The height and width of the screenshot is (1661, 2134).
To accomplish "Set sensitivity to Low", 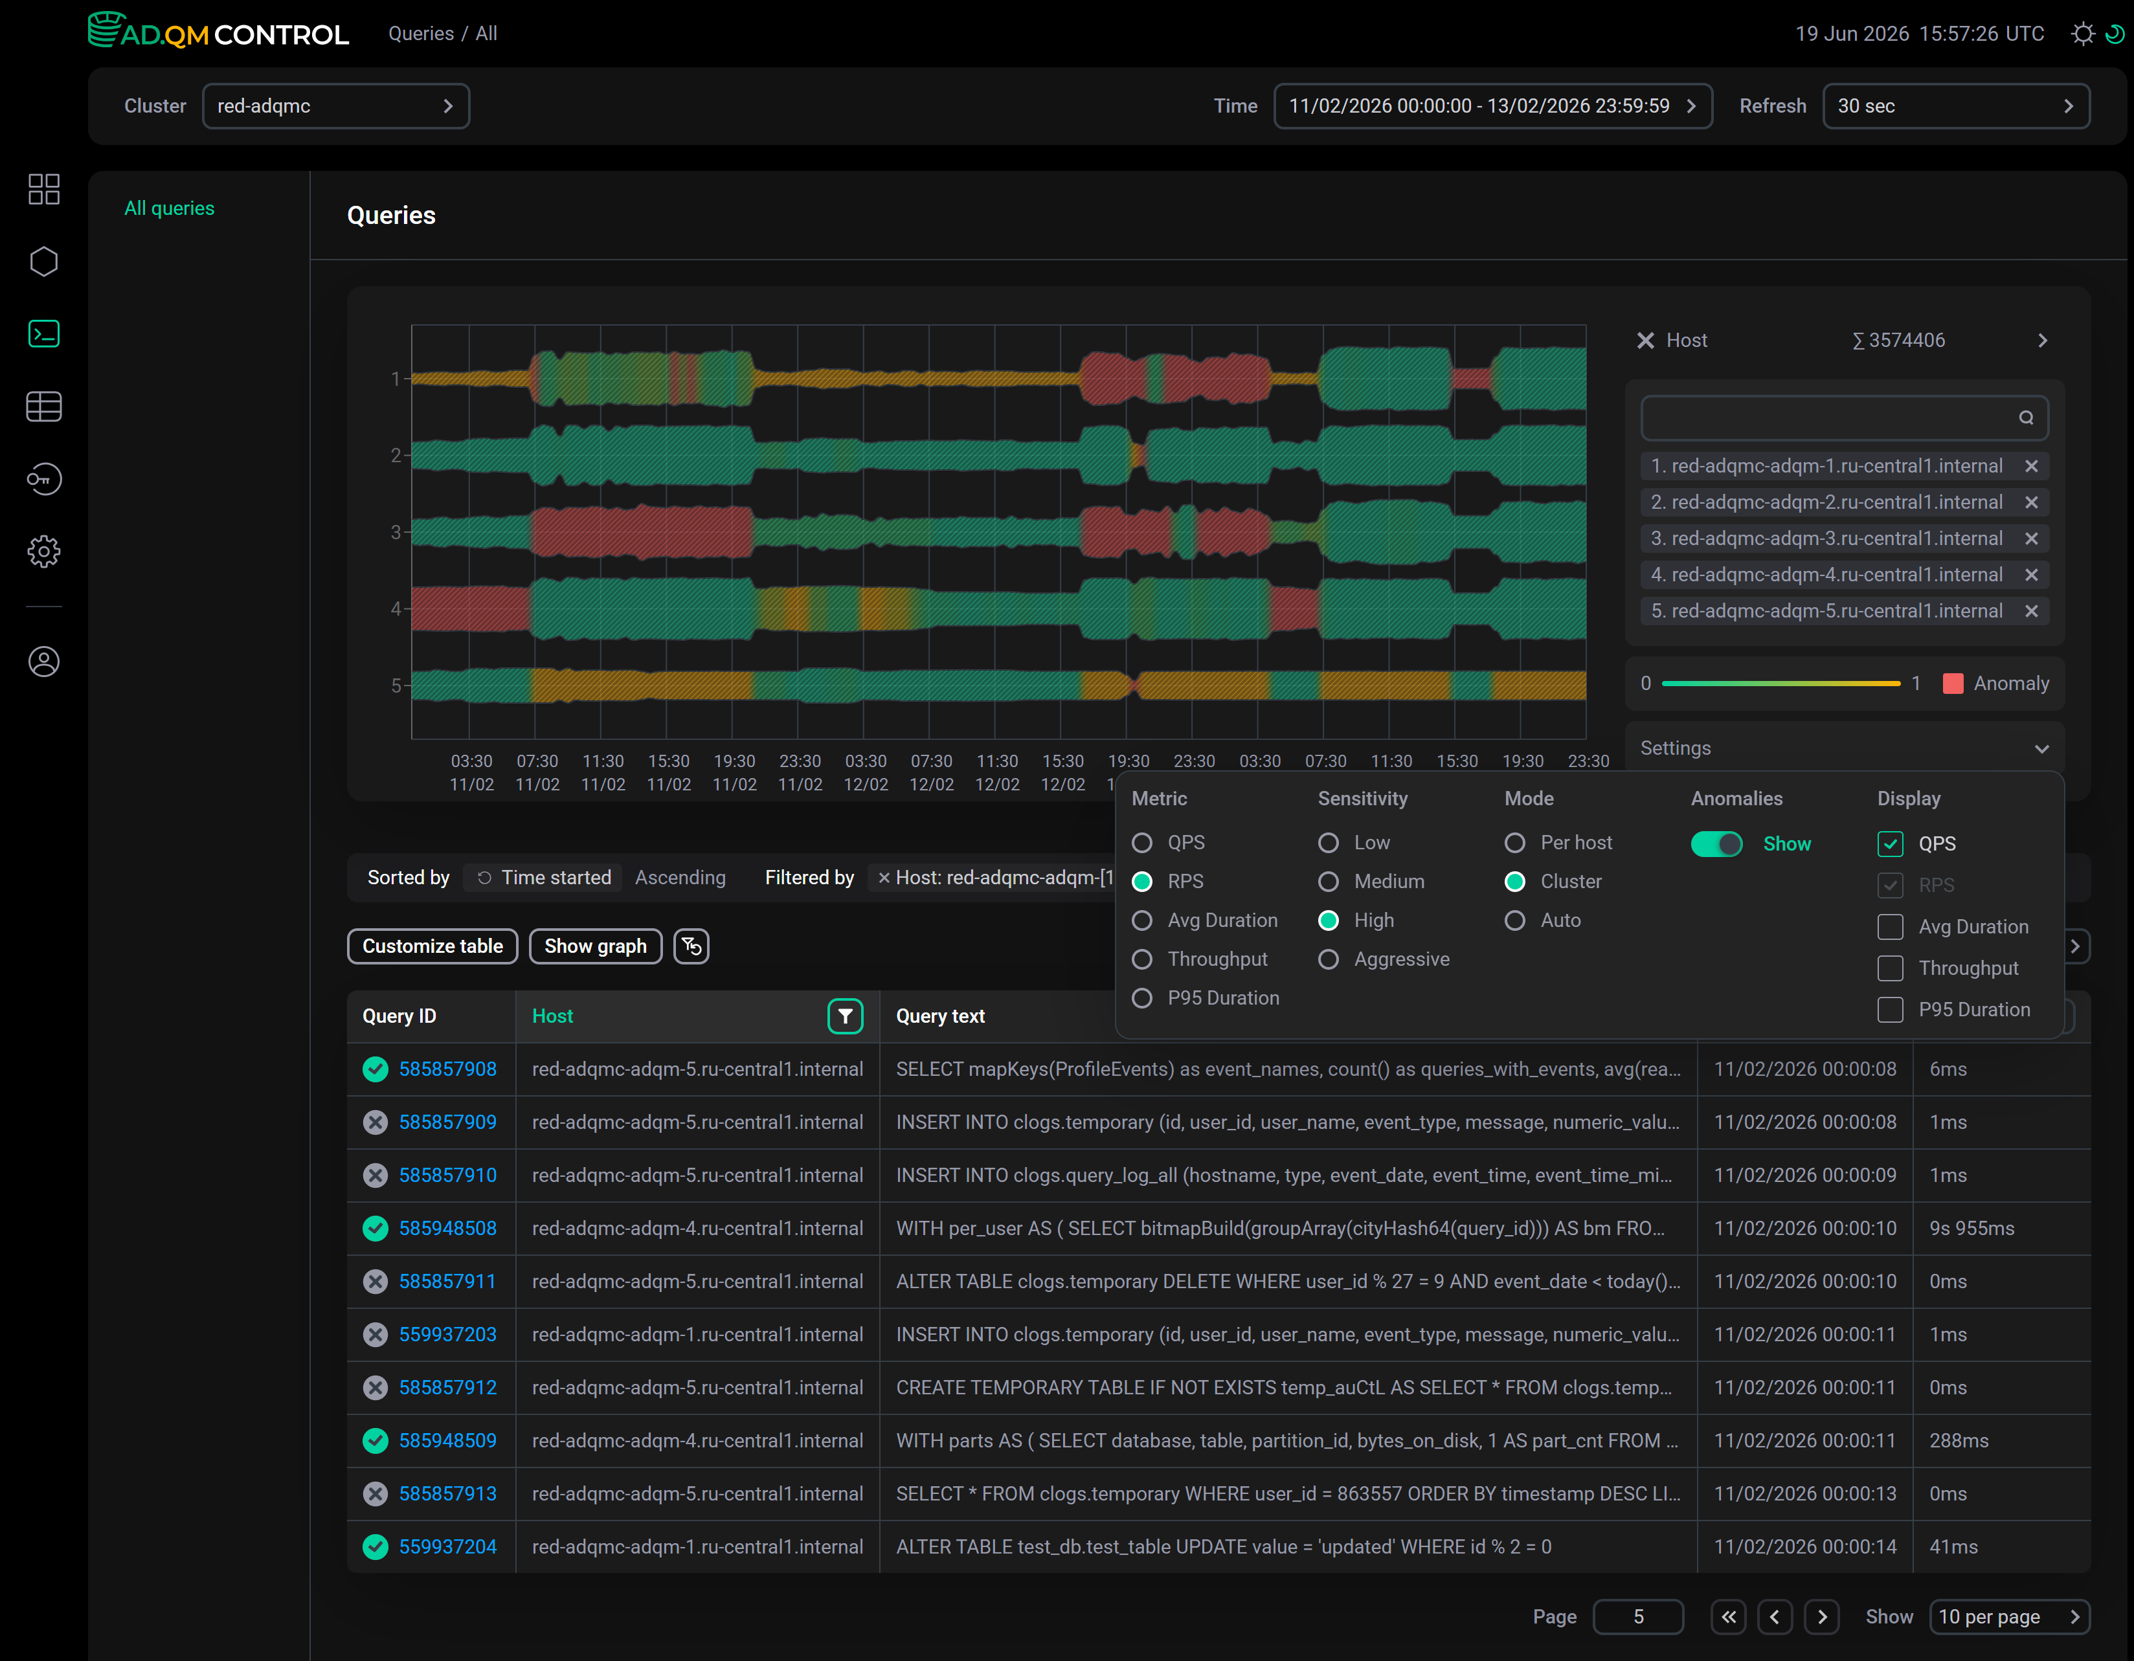I will click(x=1328, y=842).
